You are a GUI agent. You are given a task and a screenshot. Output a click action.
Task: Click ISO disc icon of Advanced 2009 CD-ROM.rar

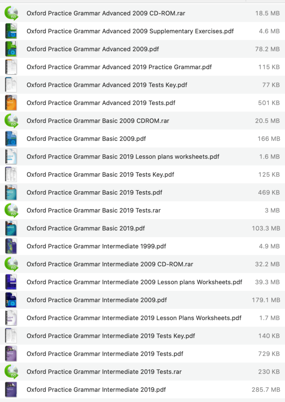(11, 13)
